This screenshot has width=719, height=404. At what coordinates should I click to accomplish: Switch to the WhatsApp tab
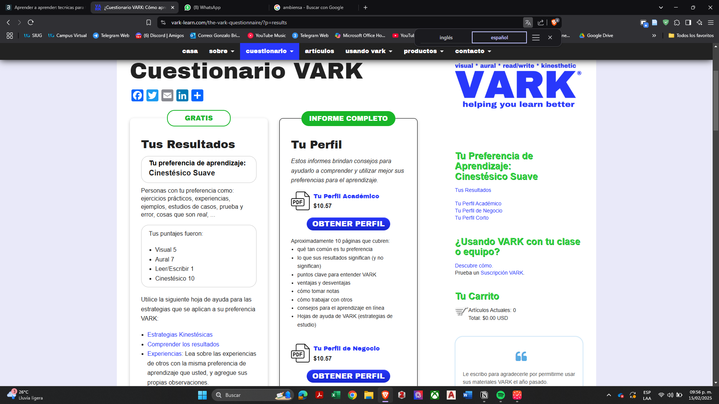(224, 7)
